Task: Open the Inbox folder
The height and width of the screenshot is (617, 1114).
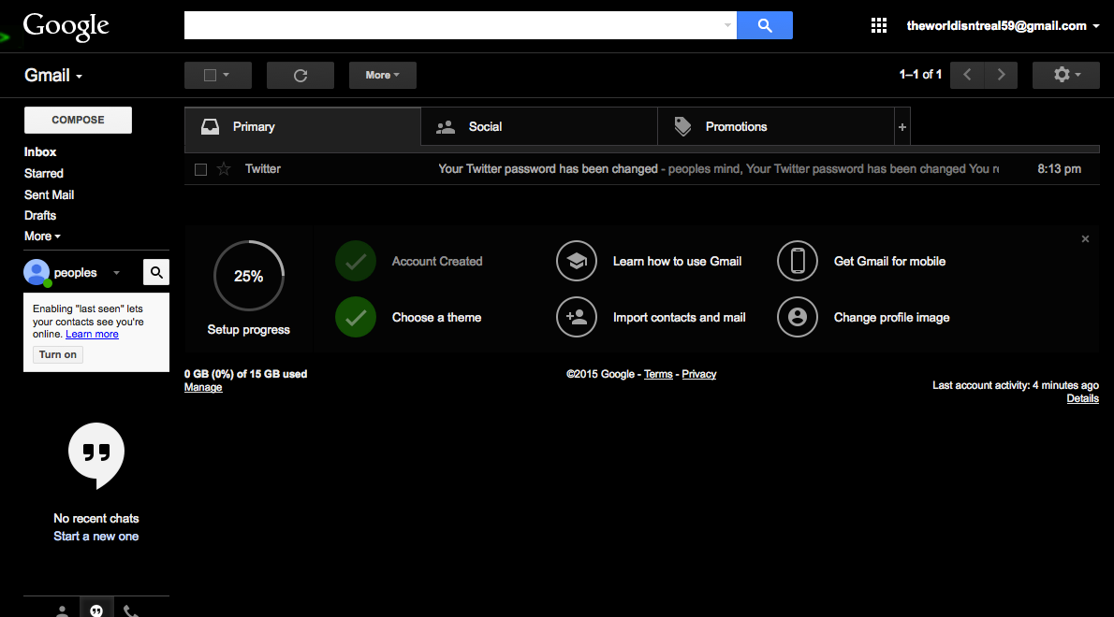Action: click(x=39, y=151)
